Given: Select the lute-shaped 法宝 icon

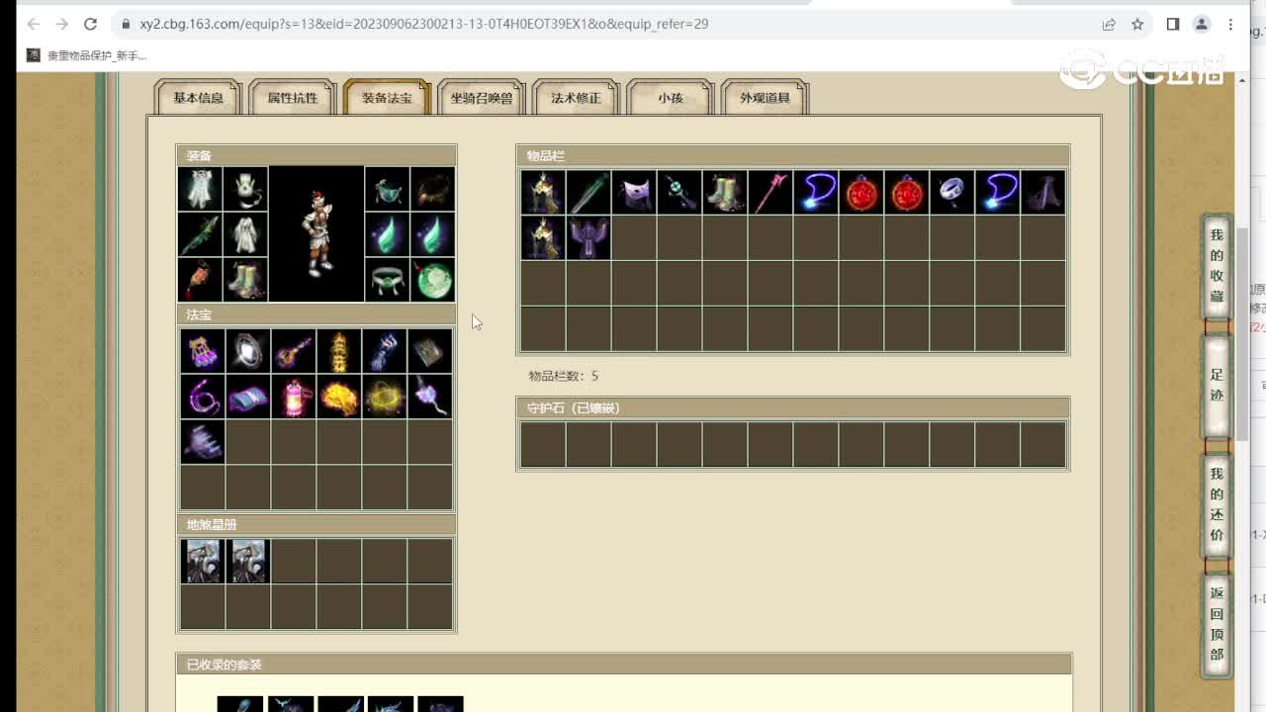Looking at the screenshot, I should click(294, 351).
